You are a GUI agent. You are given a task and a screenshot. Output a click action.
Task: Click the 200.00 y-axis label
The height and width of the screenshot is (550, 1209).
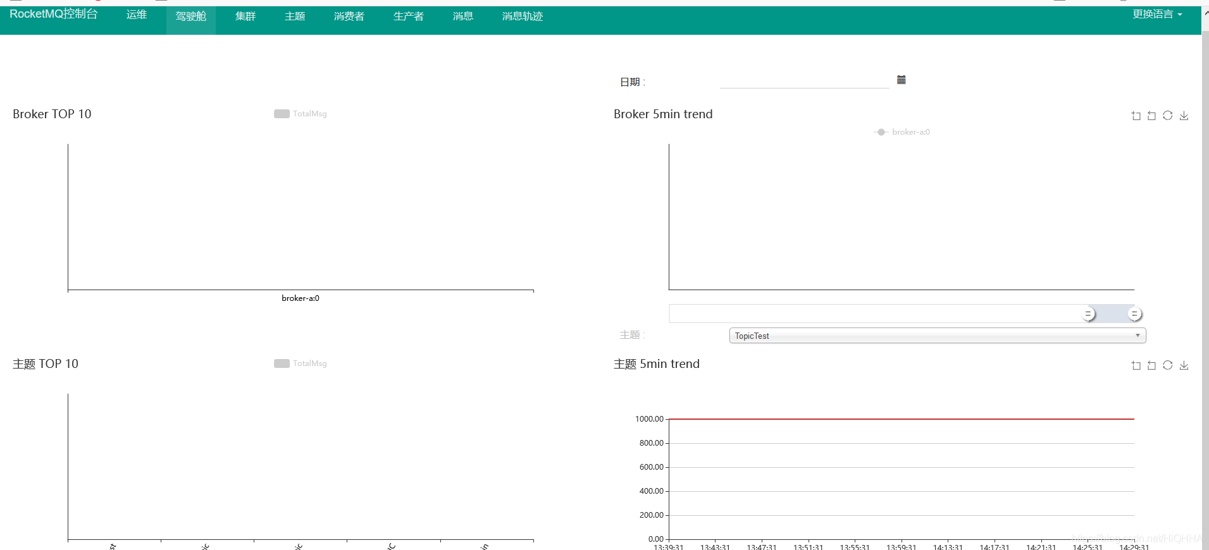point(652,515)
